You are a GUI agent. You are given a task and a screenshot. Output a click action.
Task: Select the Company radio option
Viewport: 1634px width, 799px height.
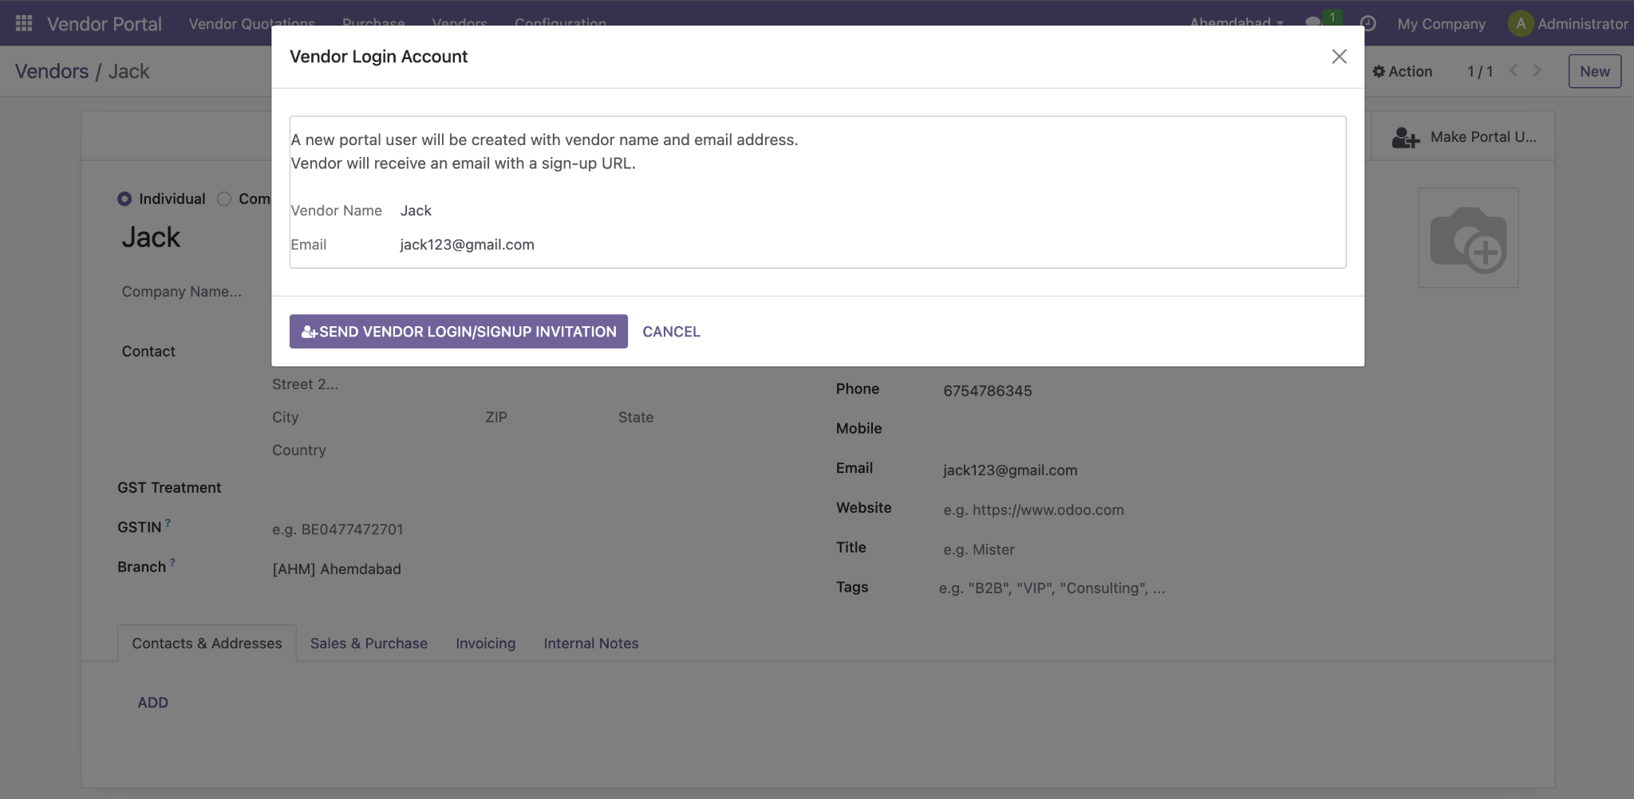[224, 199]
